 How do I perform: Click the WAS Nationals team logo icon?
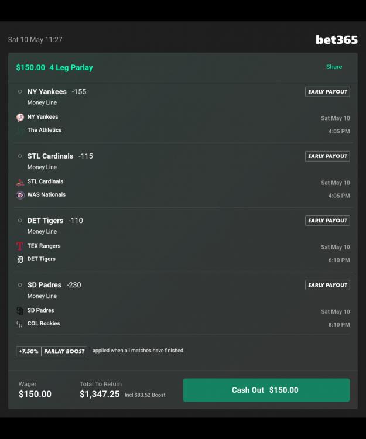(20, 195)
